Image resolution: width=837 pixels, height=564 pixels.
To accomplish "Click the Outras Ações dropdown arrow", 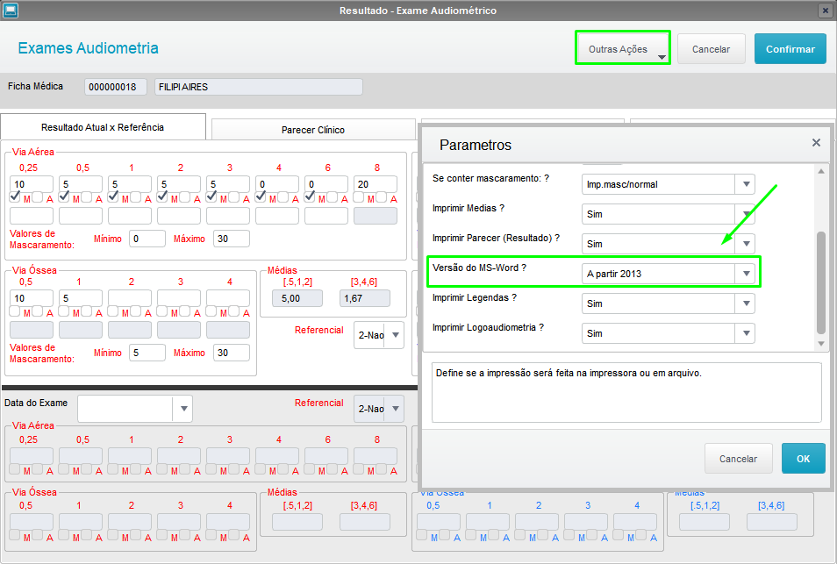I will [x=662, y=57].
